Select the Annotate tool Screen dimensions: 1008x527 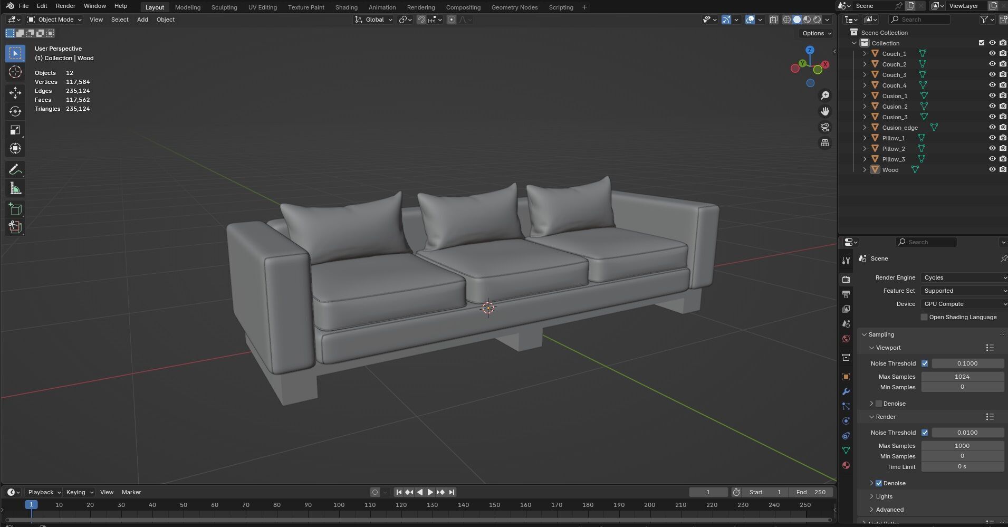point(15,170)
